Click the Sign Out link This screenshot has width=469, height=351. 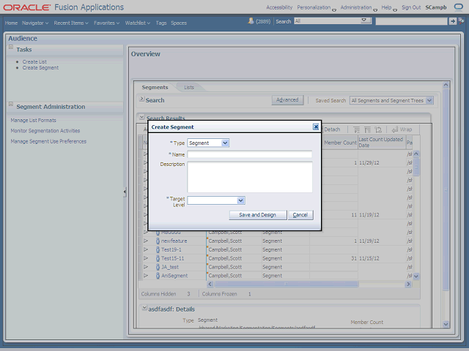[x=411, y=7]
